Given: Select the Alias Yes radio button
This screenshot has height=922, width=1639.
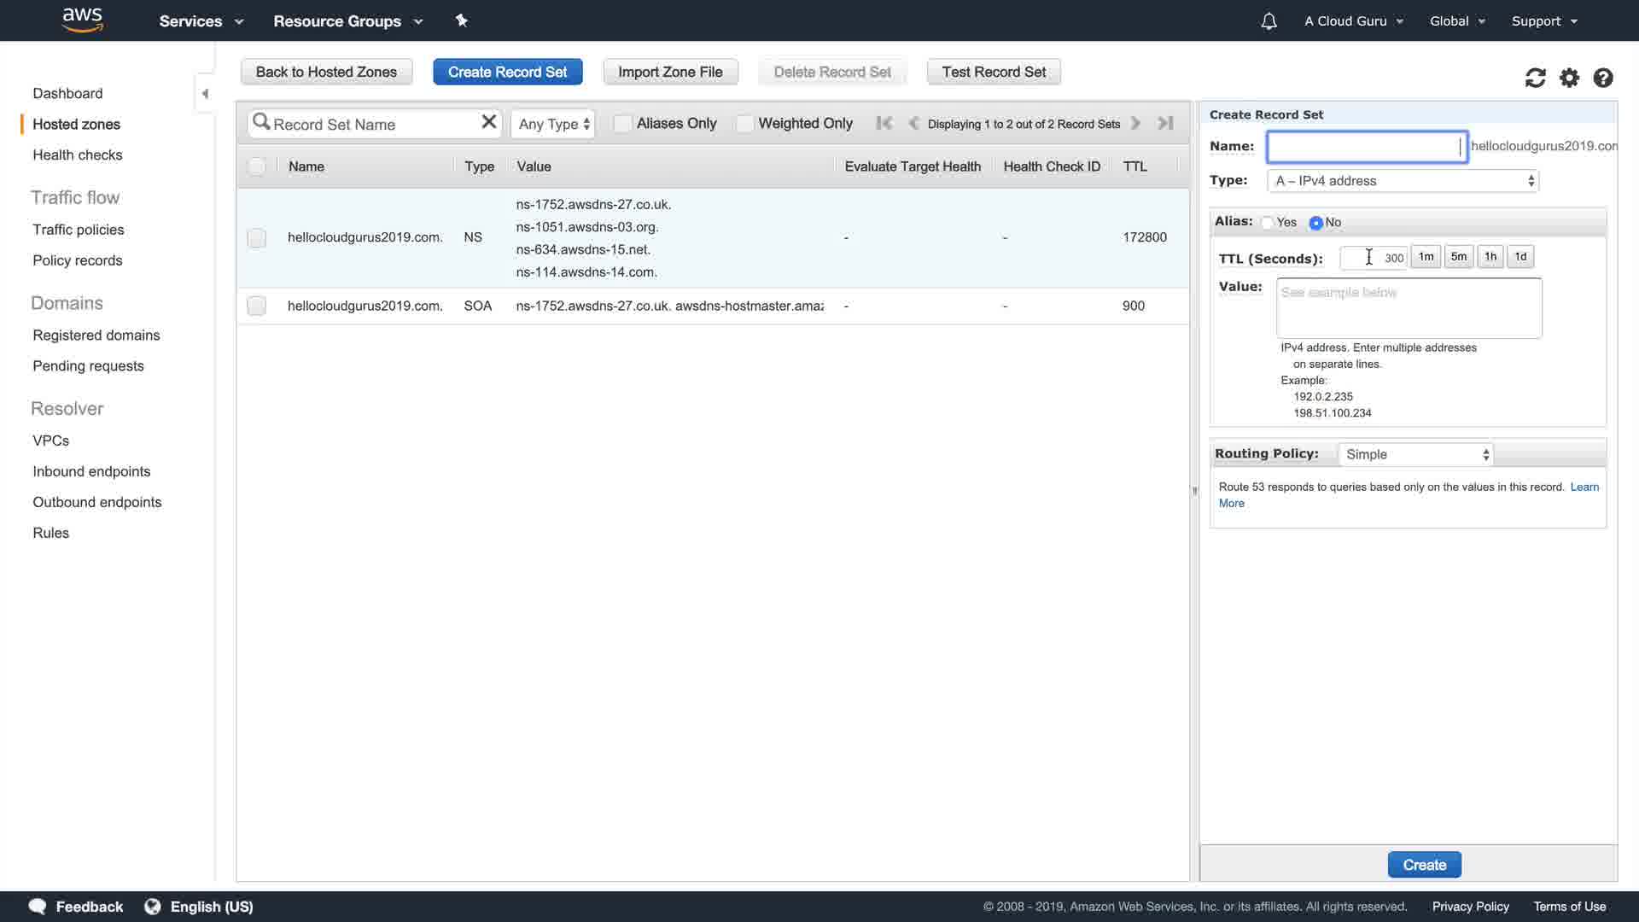Looking at the screenshot, I should pos(1268,223).
